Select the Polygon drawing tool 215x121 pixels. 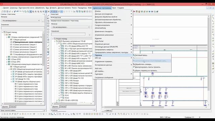[x=48, y=21]
